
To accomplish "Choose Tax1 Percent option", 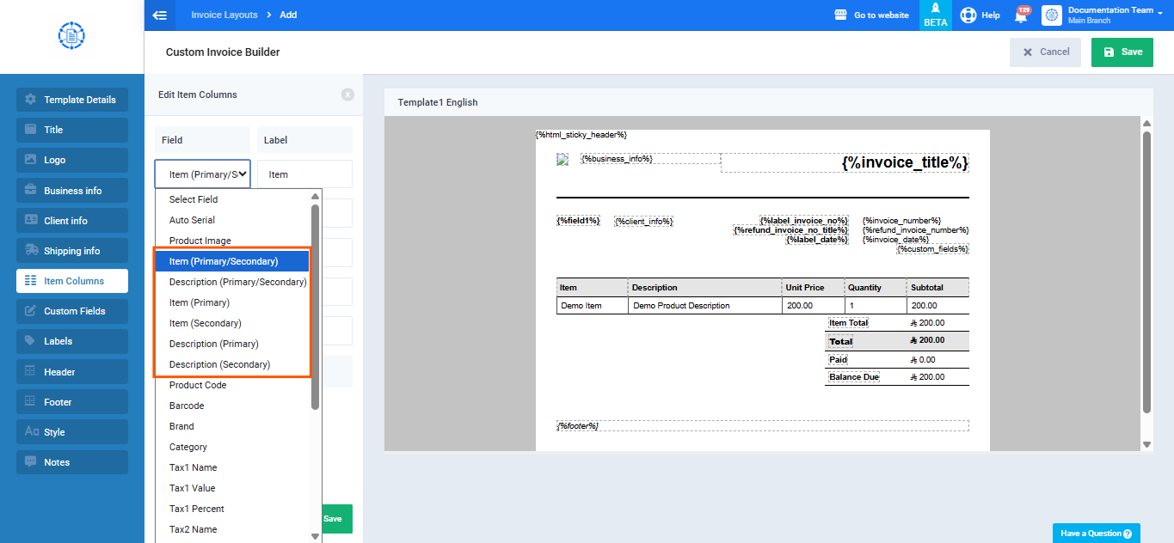I will pos(232,509).
